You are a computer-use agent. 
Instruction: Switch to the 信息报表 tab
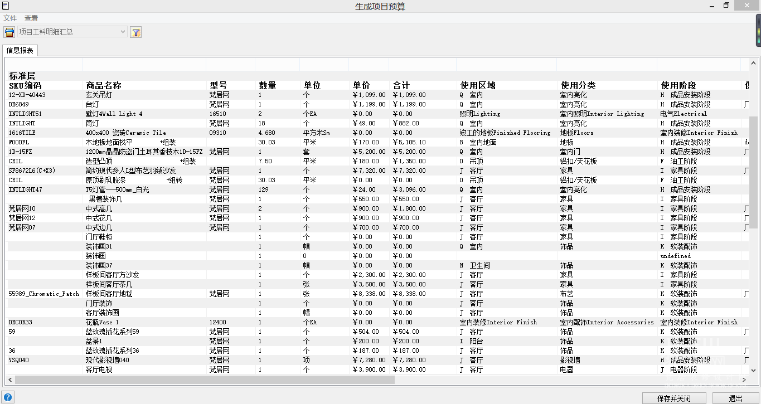20,51
